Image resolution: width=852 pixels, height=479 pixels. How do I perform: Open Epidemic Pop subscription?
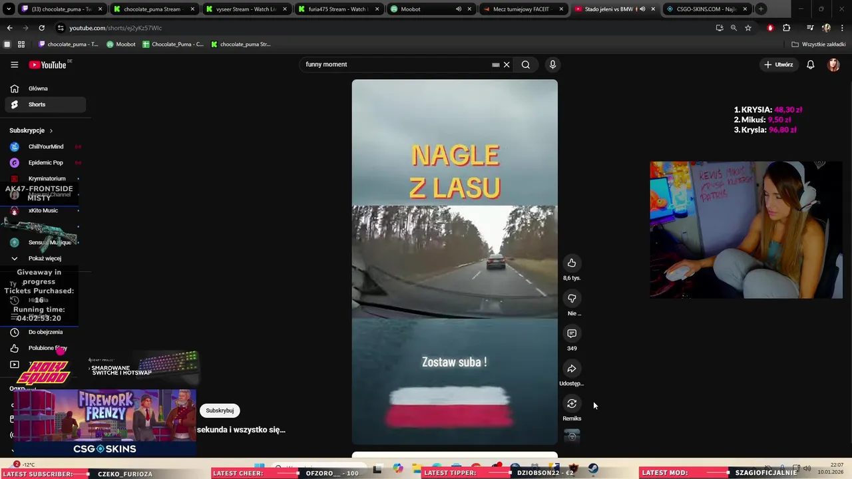[x=45, y=162]
